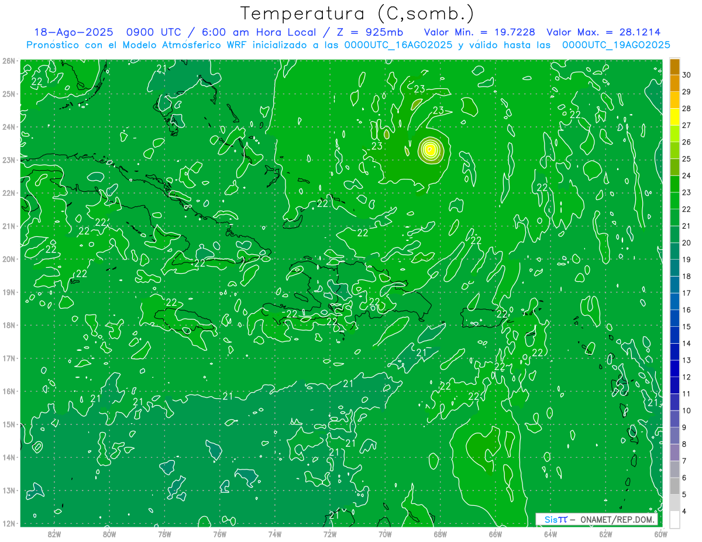Click the 23N latitude axis label
Viewport: 702px width, 542px height.
coord(9,160)
